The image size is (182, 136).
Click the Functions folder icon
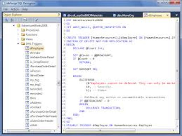(23, 35)
